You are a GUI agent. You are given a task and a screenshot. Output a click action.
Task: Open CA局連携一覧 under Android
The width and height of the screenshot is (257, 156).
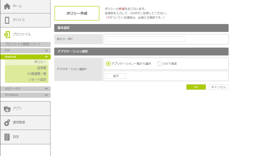coord(37,74)
